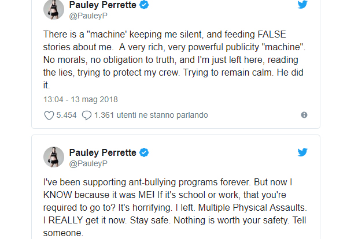The width and height of the screenshot is (347, 239).
Task: Open Pauley Perrette's name link in the first tweet
Action: click(103, 6)
